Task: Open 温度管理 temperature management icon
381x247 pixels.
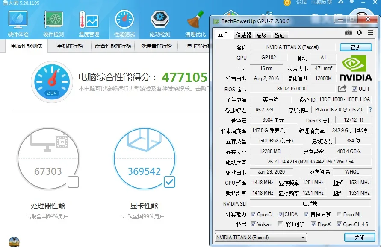Action: (89, 24)
